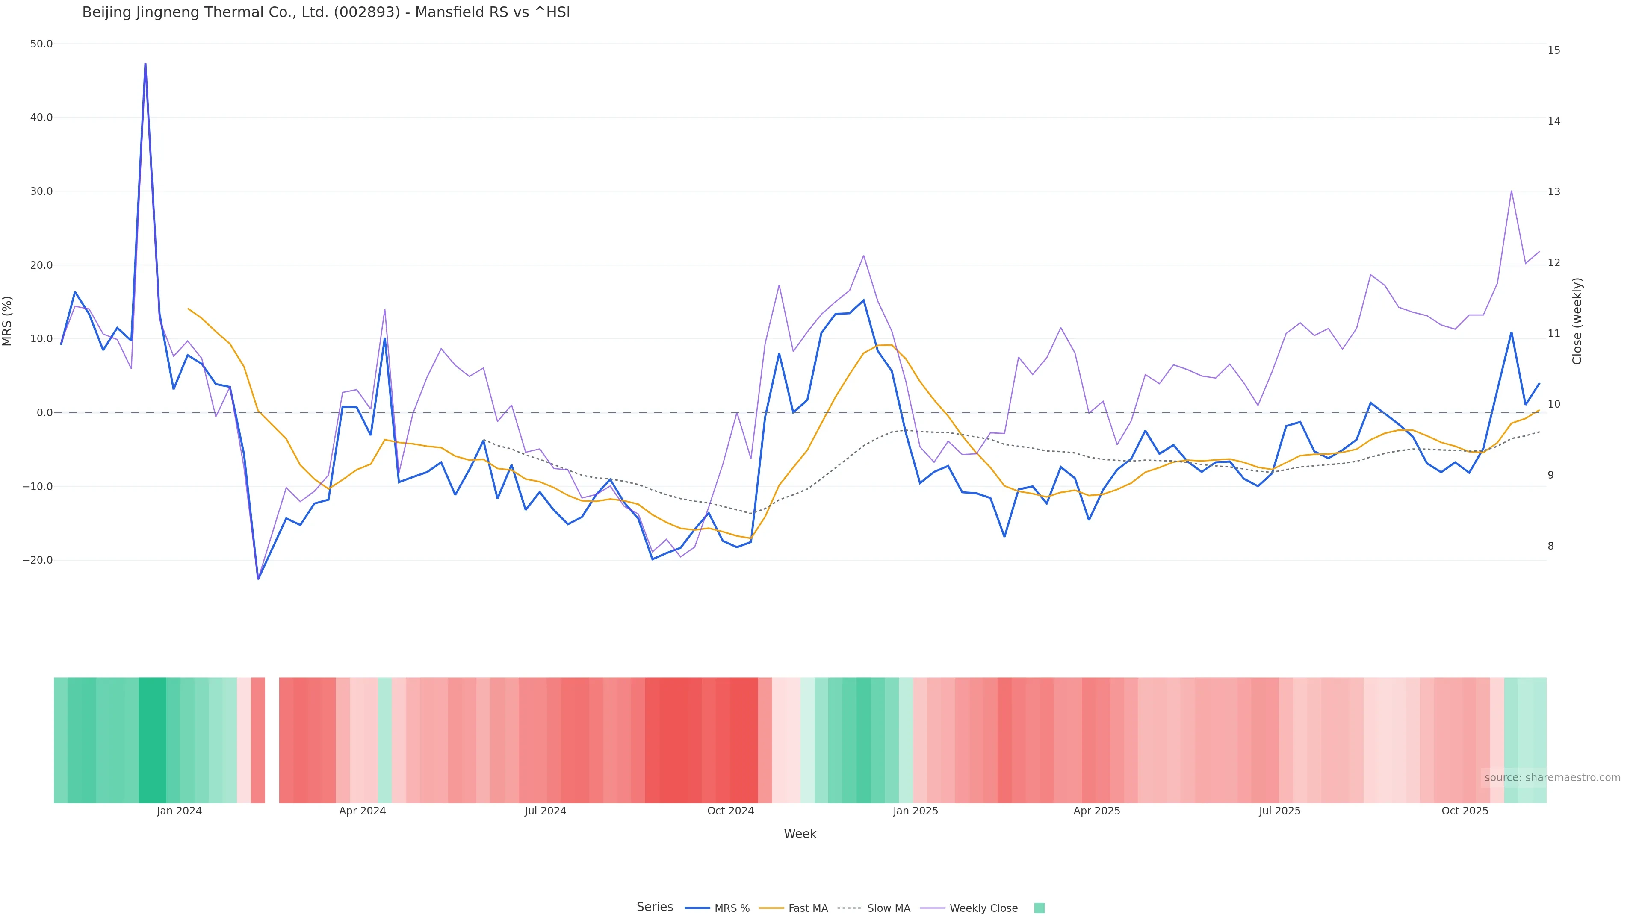Click the Jan 2024 x-axis label
Viewport: 1642px width, 923px height.
pyautogui.click(x=179, y=811)
